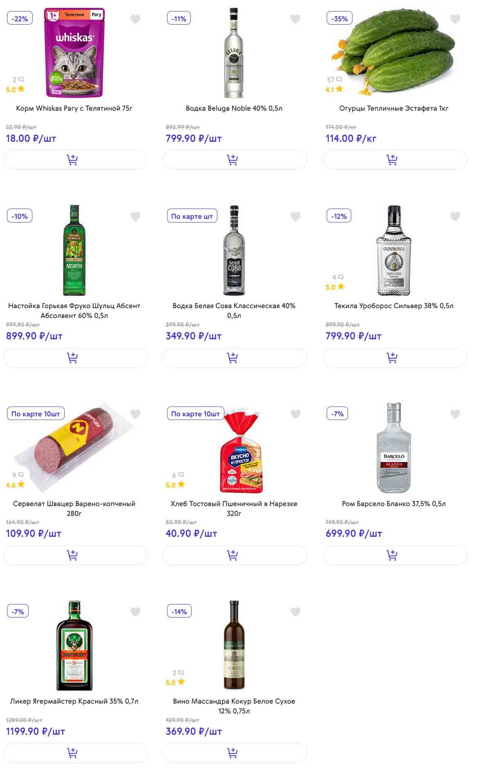Viewport: 479px width, 772px height.
Task: Toggle favorite heart on Уроборос tequila
Action: (455, 216)
